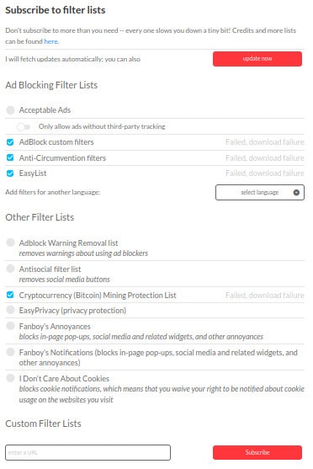Enable Antisocial filter list

(x=10, y=269)
